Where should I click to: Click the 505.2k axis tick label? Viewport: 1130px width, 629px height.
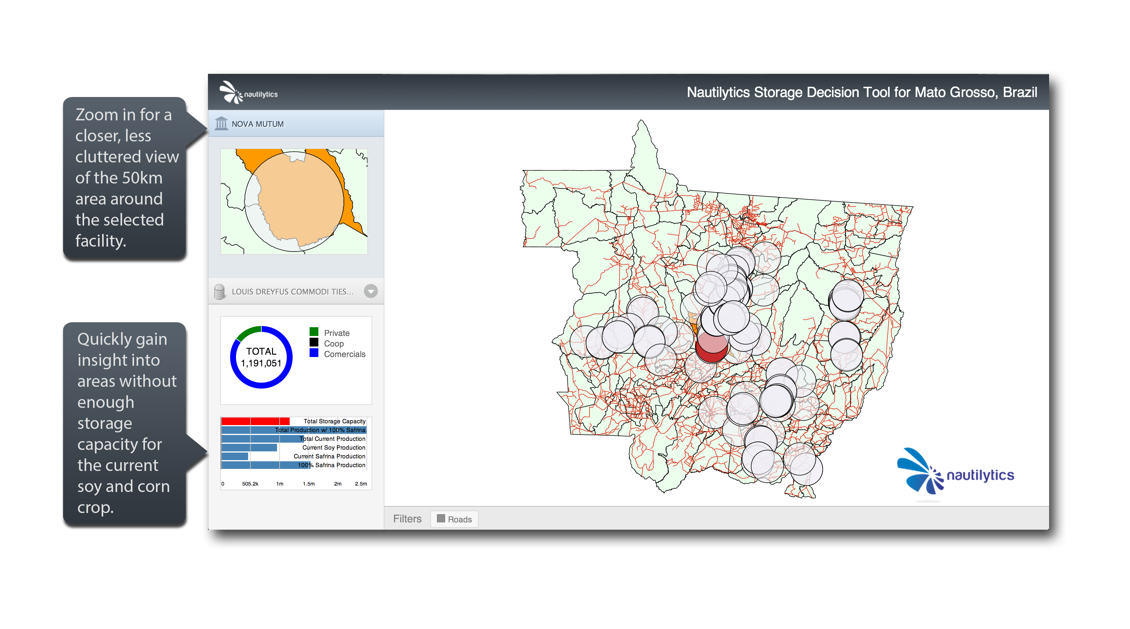pyautogui.click(x=250, y=484)
